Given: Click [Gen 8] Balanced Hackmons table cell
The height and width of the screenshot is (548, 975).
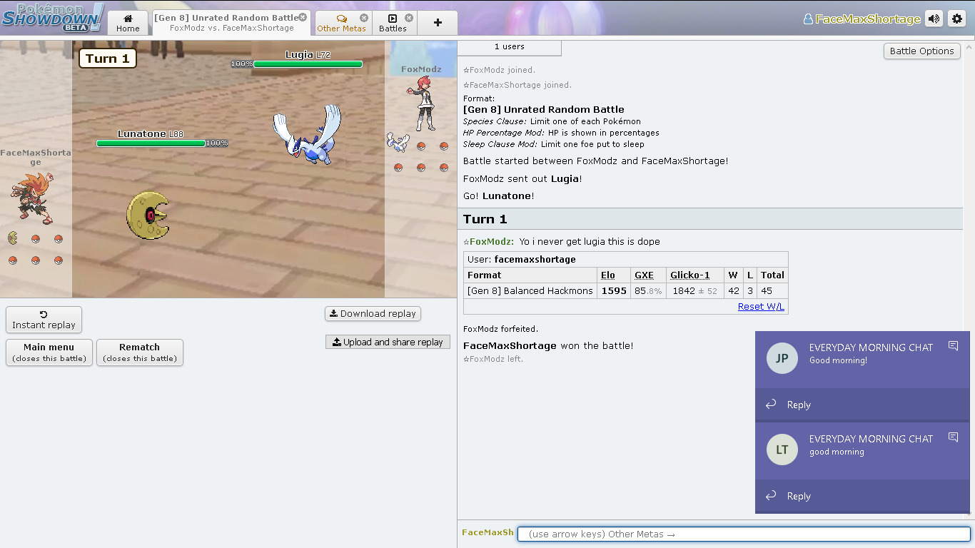Looking at the screenshot, I should click(x=530, y=290).
